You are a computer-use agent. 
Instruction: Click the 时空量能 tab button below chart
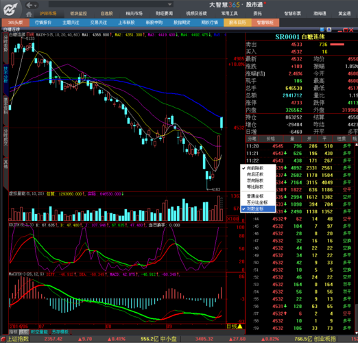pyautogui.click(x=39, y=332)
